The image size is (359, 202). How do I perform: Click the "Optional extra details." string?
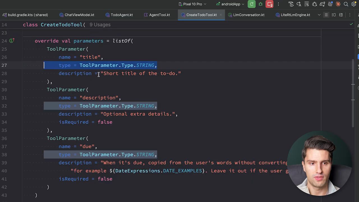pyautogui.click(x=138, y=114)
